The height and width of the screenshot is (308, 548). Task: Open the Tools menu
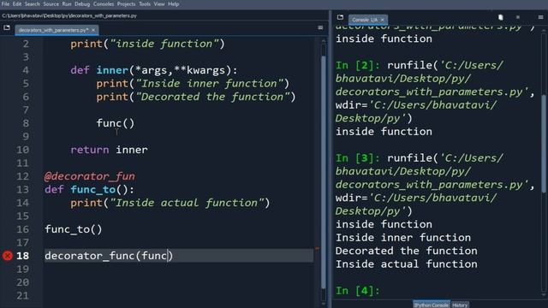145,3
